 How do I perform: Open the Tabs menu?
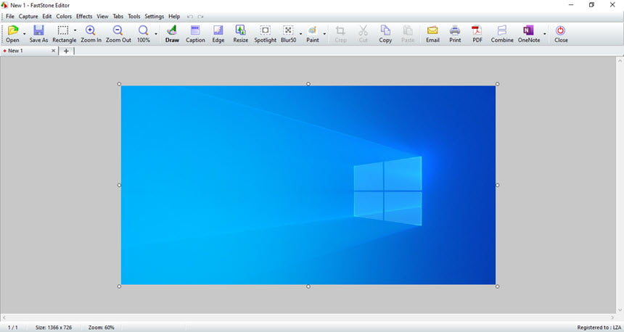click(x=118, y=16)
